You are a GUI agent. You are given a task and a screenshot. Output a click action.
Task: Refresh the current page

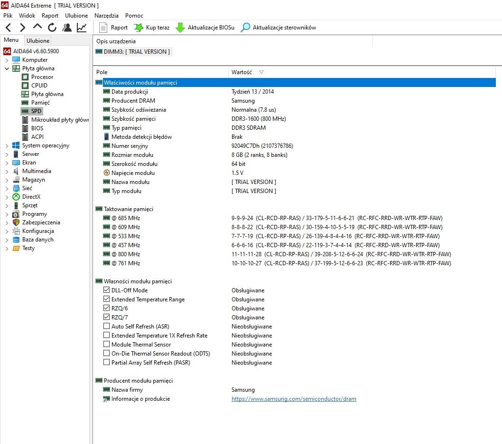click(x=52, y=28)
